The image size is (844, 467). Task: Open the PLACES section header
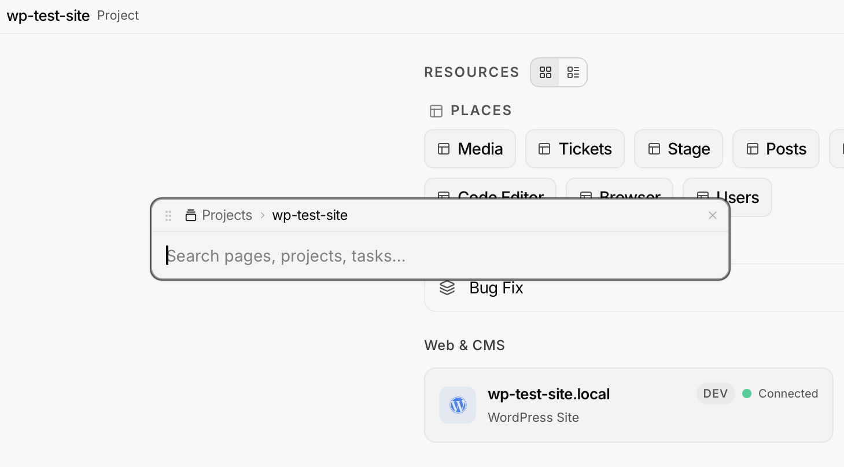[x=481, y=110]
